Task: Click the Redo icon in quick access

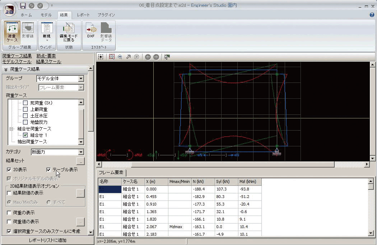Action: (40, 5)
